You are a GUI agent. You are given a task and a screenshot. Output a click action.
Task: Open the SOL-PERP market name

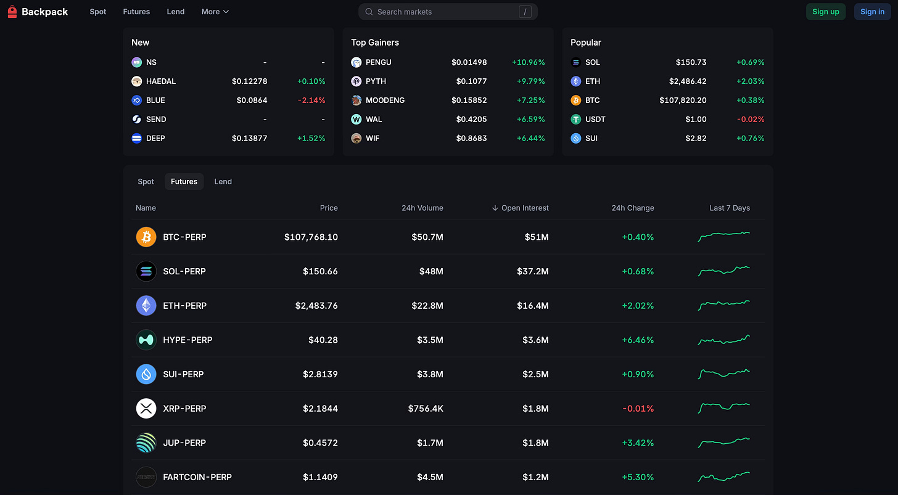click(x=184, y=271)
